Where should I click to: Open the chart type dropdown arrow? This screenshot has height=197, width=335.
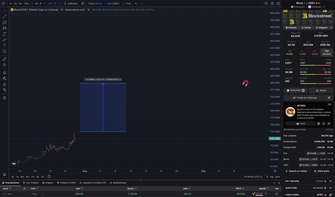click(59, 3)
